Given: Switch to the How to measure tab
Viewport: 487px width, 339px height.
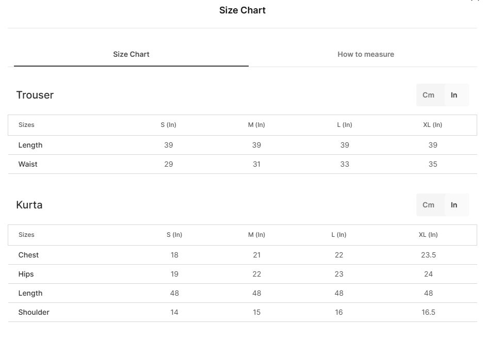Looking at the screenshot, I should pyautogui.click(x=366, y=54).
